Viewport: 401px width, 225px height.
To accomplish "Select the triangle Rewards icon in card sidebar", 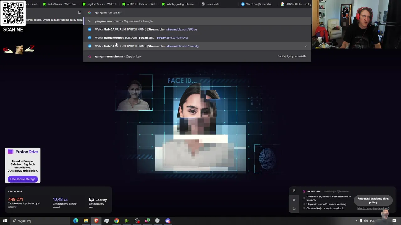I will pyautogui.click(x=294, y=200).
